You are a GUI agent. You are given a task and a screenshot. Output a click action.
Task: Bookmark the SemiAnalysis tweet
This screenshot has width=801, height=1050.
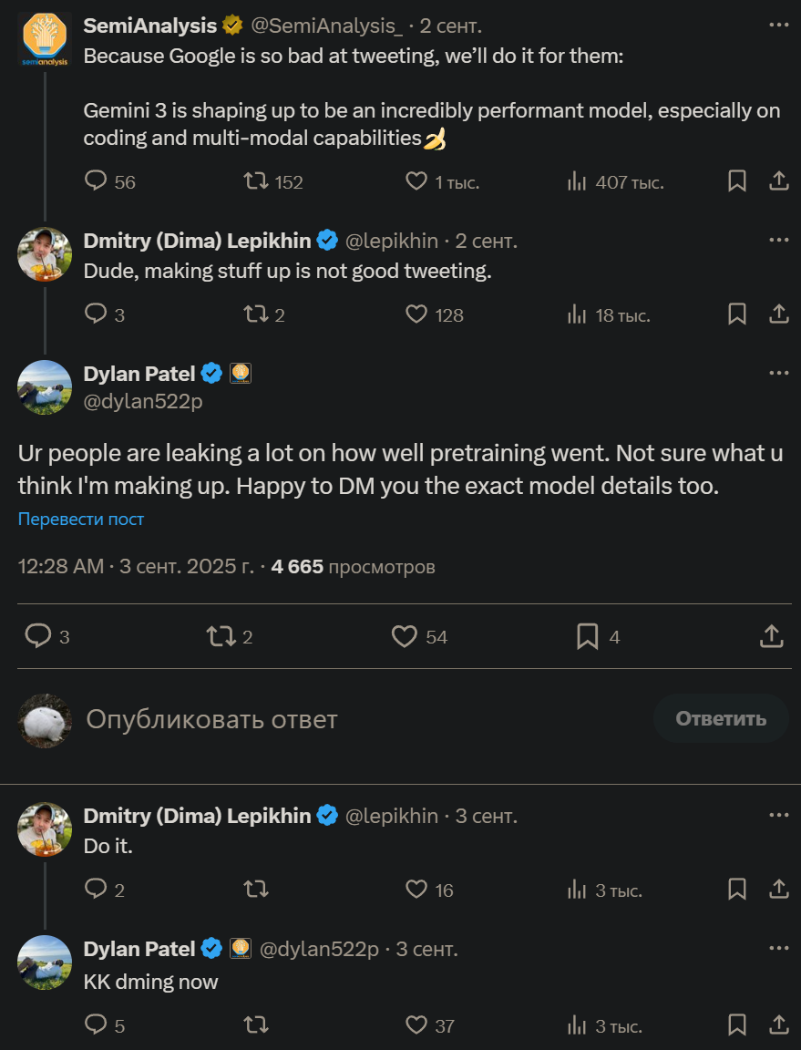[737, 181]
